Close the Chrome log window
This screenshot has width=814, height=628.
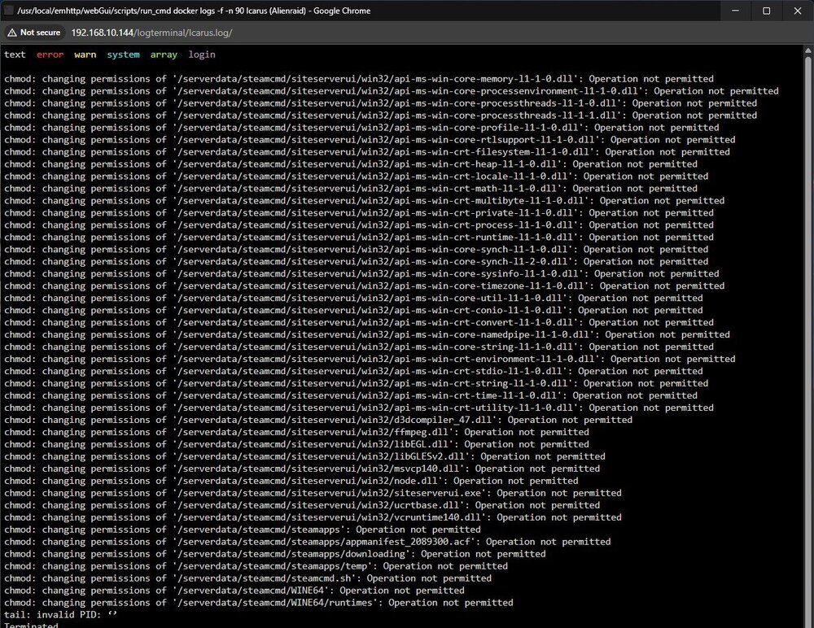[x=798, y=11]
